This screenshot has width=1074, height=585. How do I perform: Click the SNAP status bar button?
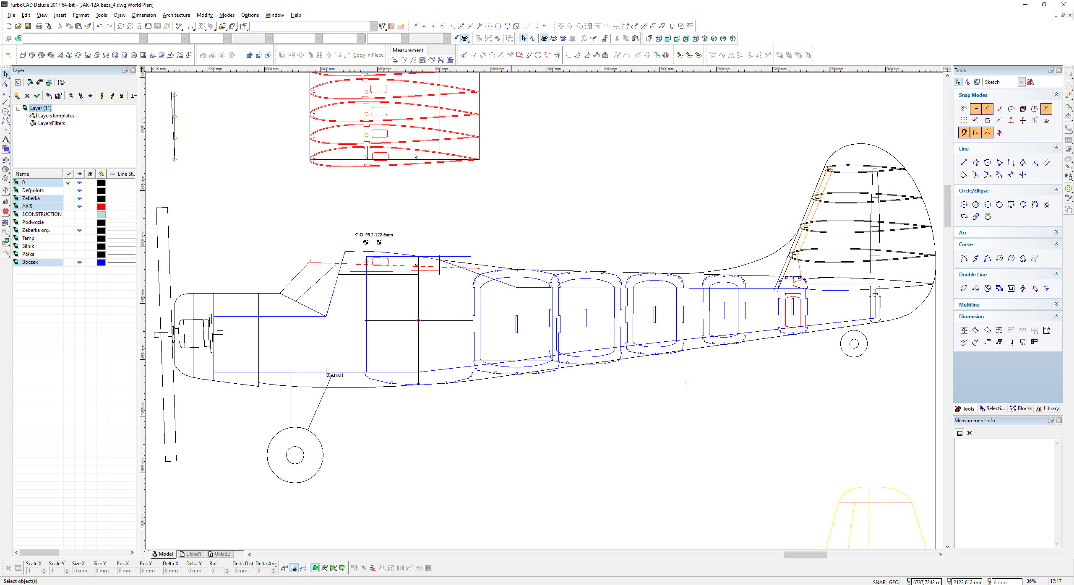pos(879,582)
